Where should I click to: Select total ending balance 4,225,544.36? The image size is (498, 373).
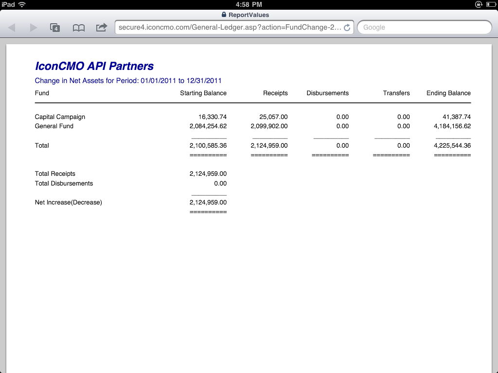452,146
